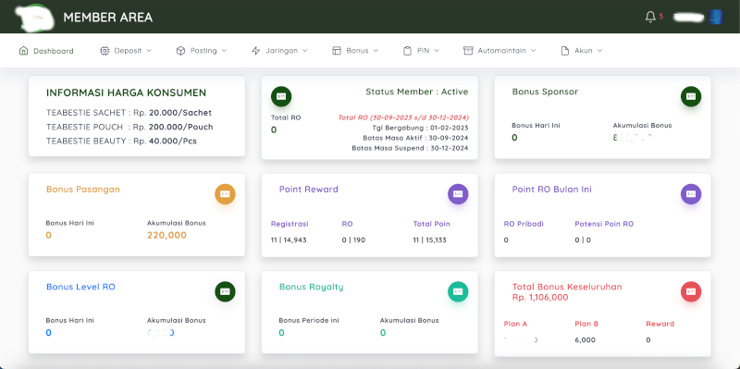740x369 pixels.
Task: Click the Automaintain archive icon
Action: click(468, 51)
